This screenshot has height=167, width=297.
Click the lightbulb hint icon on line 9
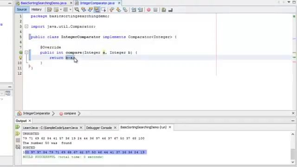click(x=20, y=58)
